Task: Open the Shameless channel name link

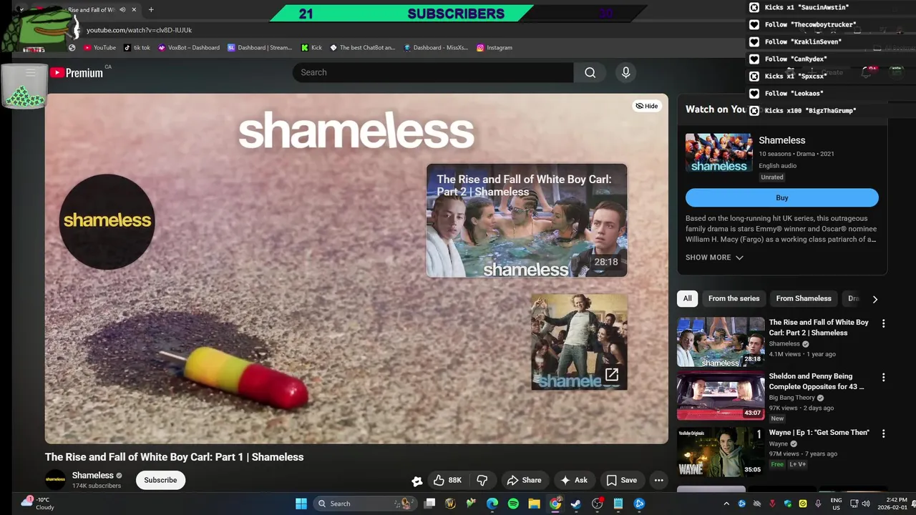Action: (x=93, y=475)
